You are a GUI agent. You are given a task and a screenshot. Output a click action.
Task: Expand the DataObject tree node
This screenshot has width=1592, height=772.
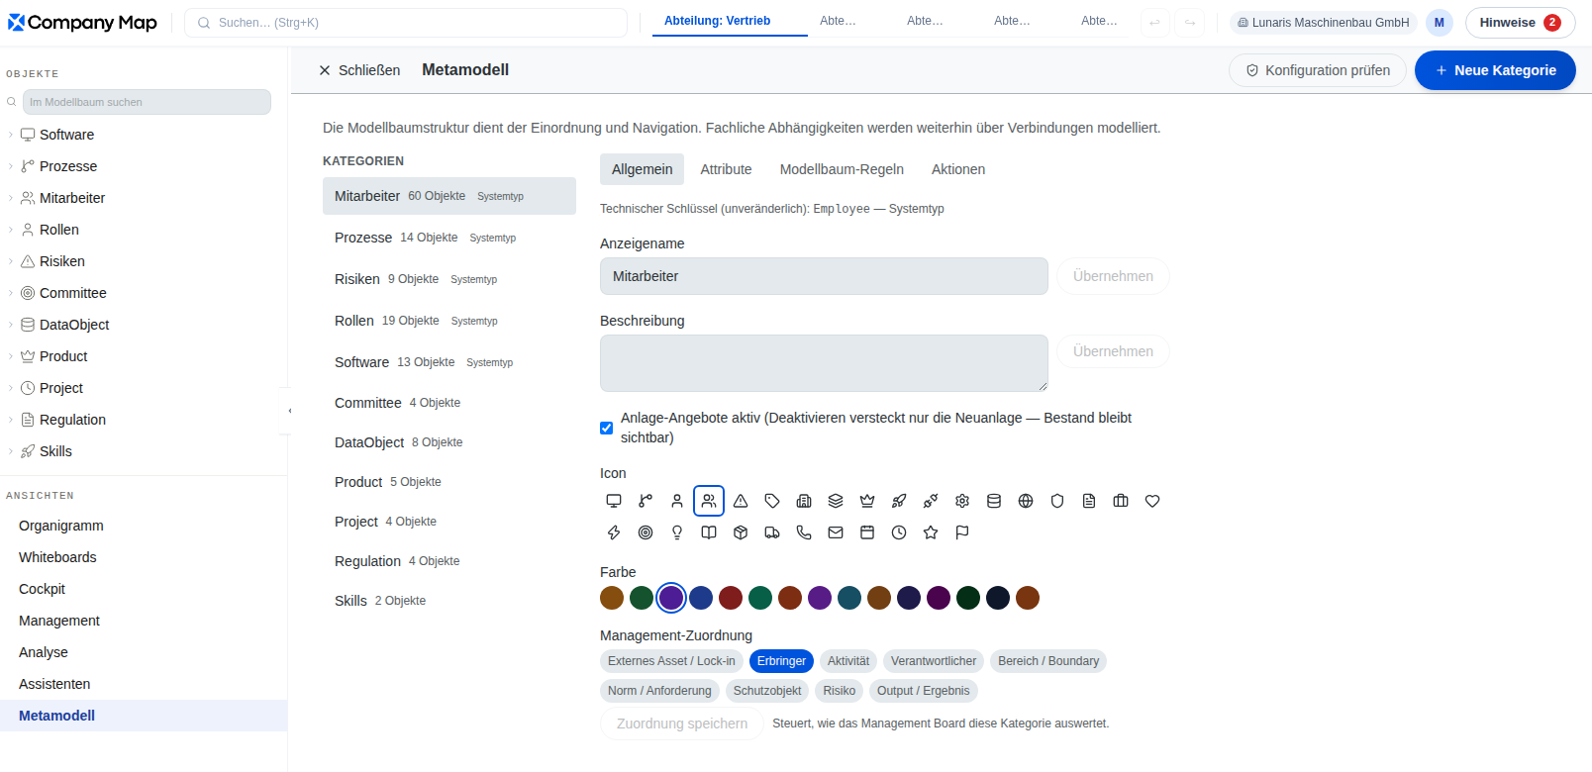click(x=11, y=325)
